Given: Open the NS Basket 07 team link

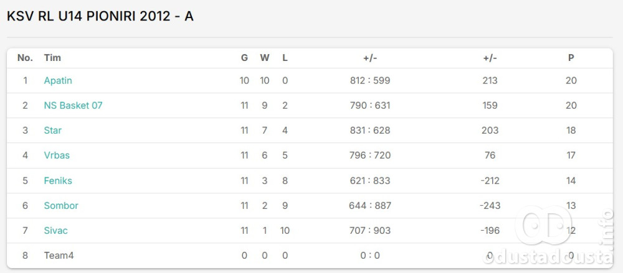Looking at the screenshot, I should [x=73, y=105].
